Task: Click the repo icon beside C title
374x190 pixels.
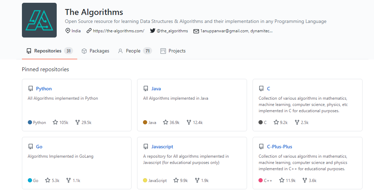Action: (x=261, y=89)
